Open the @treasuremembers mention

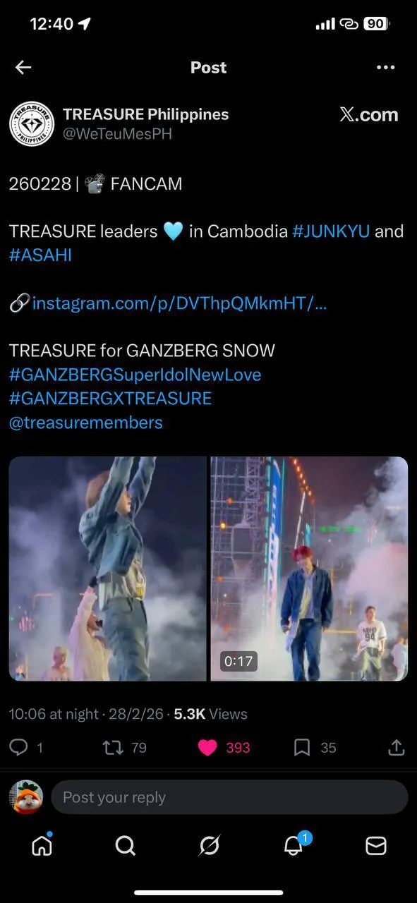coord(86,423)
